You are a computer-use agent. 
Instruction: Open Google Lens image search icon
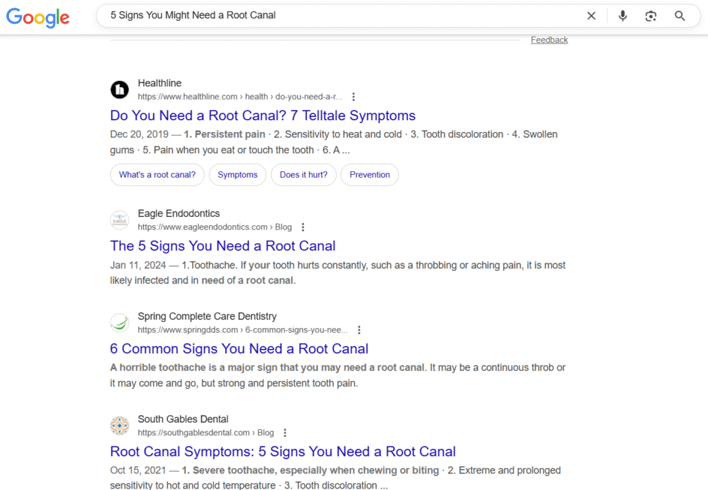coord(651,17)
